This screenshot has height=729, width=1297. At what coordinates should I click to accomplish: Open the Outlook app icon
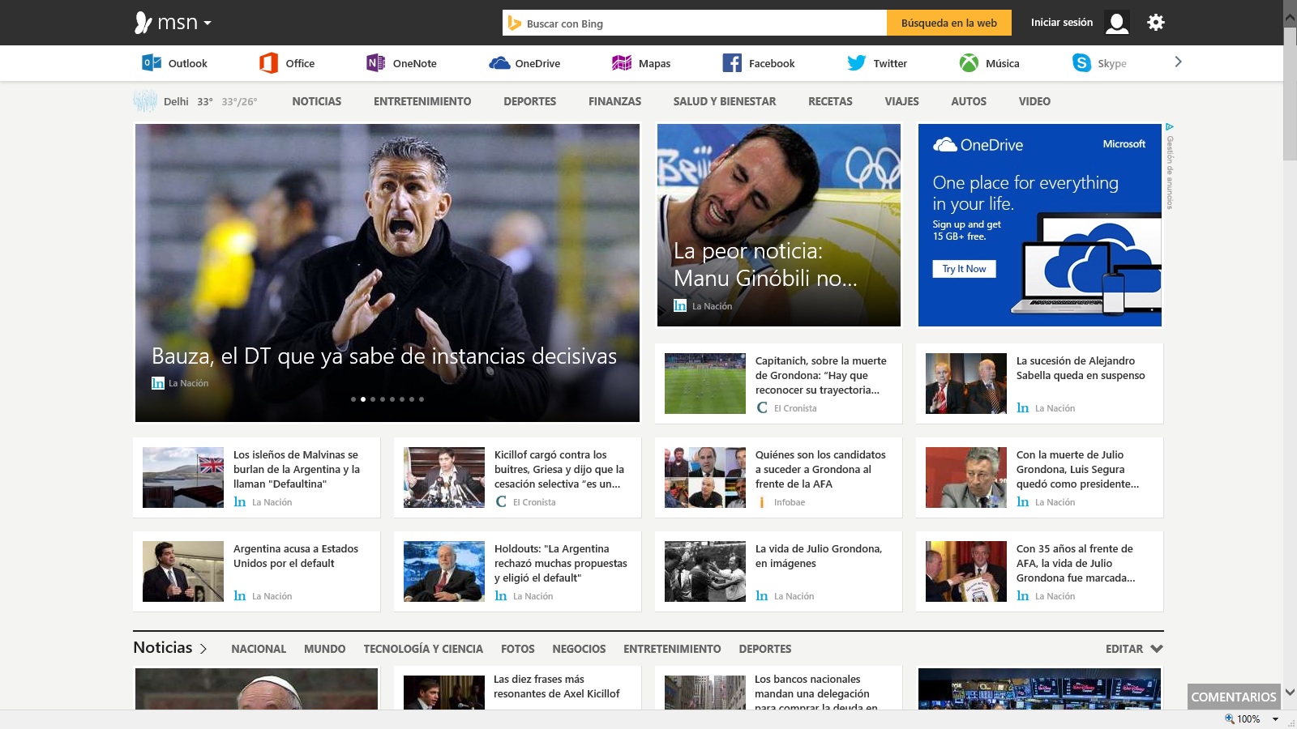click(x=149, y=62)
